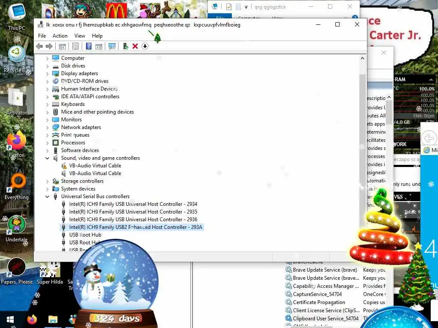This screenshot has height=328, width=438.
Task: Expand Mice and other pointing devices
Action: click(47, 112)
